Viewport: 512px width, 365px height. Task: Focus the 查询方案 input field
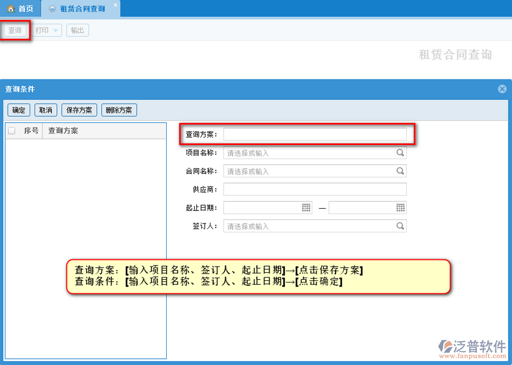315,134
